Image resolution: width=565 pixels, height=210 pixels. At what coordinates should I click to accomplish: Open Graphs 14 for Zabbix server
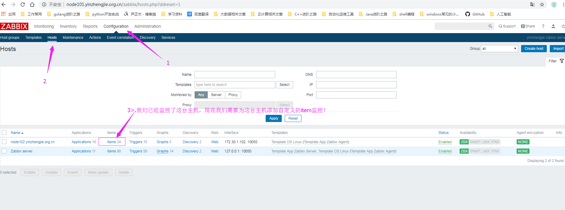[x=165, y=151]
